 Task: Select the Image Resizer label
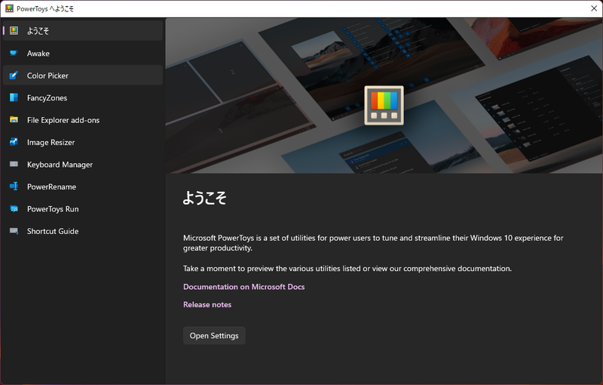coord(51,143)
